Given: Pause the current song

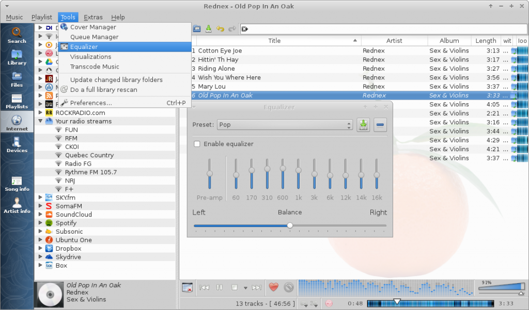Looking at the screenshot, I should 219,287.
